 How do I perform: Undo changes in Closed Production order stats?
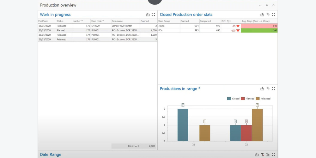click(x=268, y=15)
